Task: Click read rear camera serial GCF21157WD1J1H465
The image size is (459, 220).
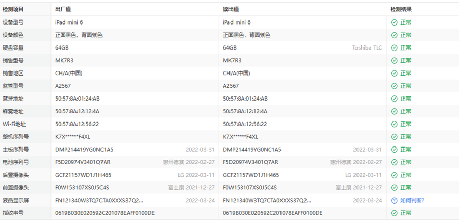Action: coord(251,175)
